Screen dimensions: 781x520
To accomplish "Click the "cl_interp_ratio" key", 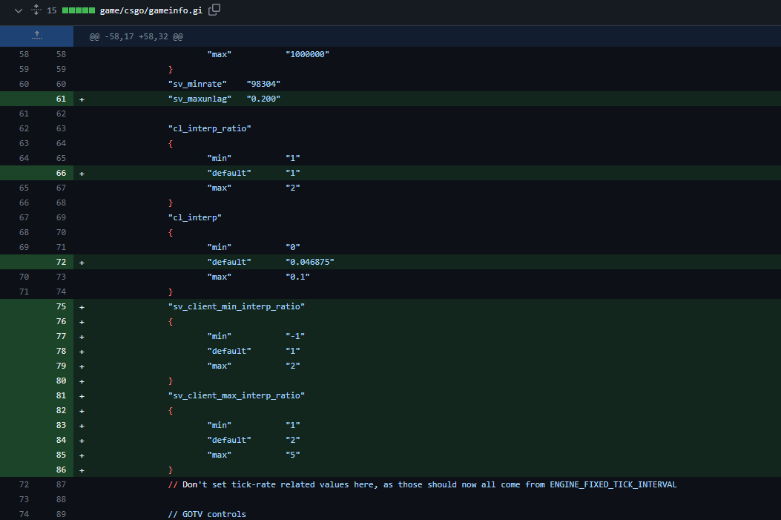I will click(210, 128).
